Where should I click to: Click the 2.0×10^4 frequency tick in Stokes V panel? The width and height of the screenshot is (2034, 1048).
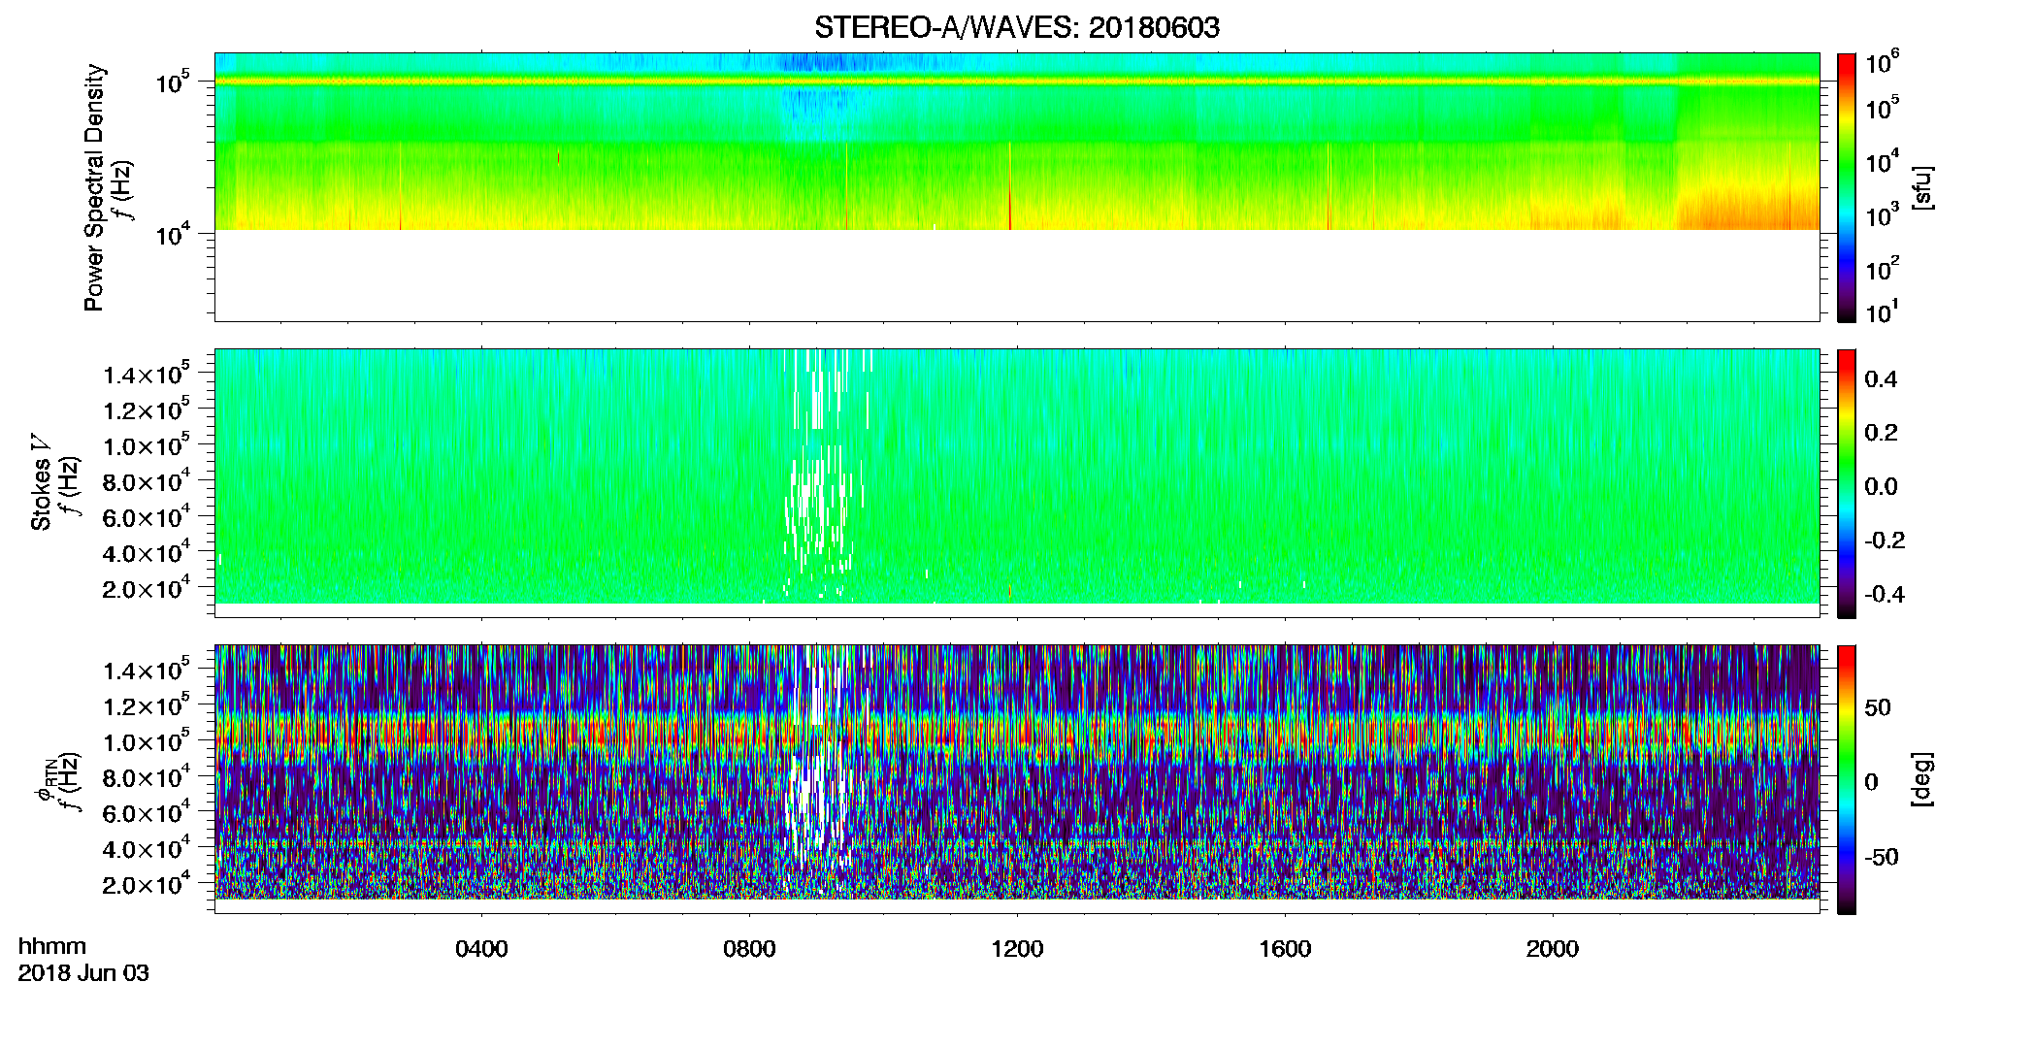pos(147,588)
